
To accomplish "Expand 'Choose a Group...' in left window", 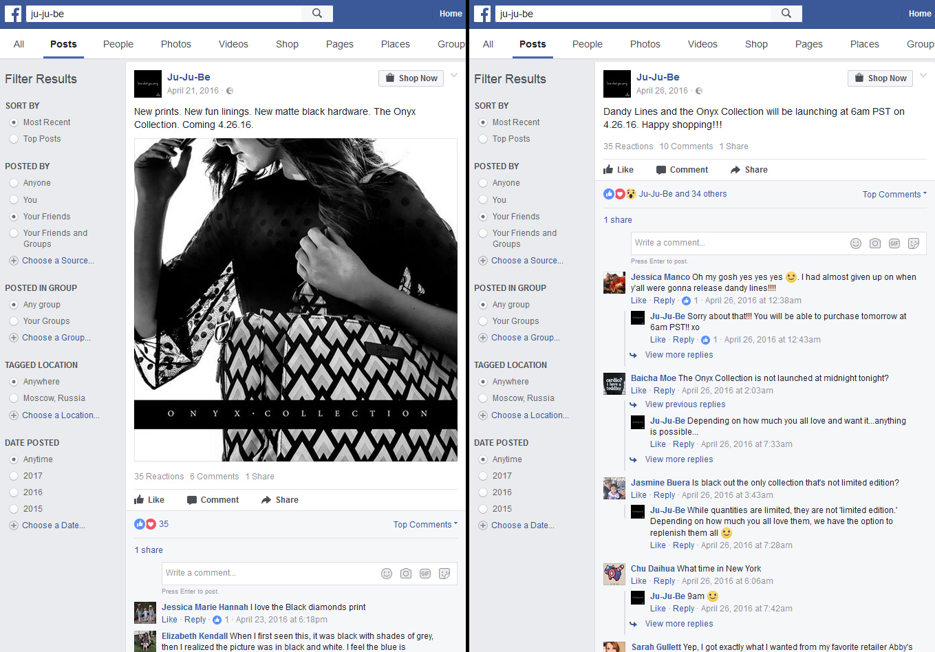I will 56,338.
